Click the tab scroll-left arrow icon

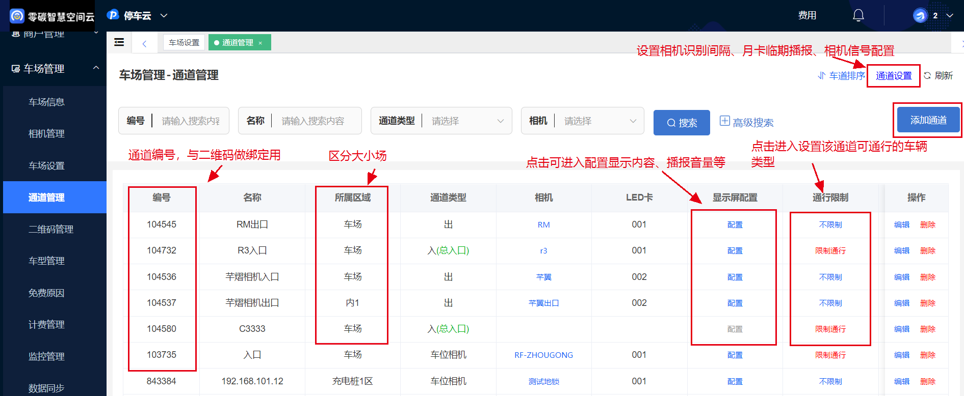pos(145,43)
